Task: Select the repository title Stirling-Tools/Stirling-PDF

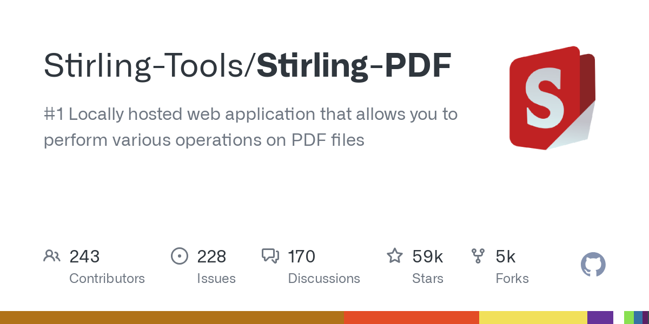Action: coord(247,66)
